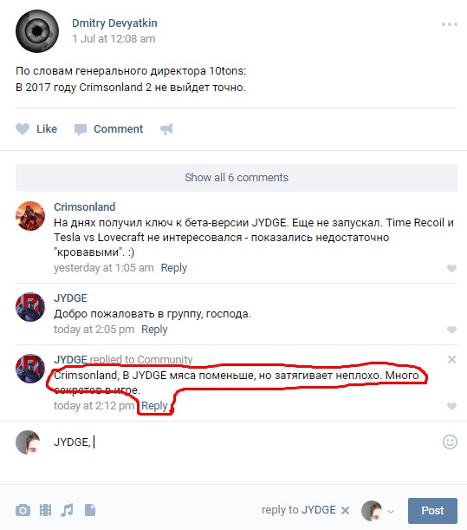Delete JYDGE's reply with the X
Viewport: 467px width, 530px height.
click(x=451, y=359)
